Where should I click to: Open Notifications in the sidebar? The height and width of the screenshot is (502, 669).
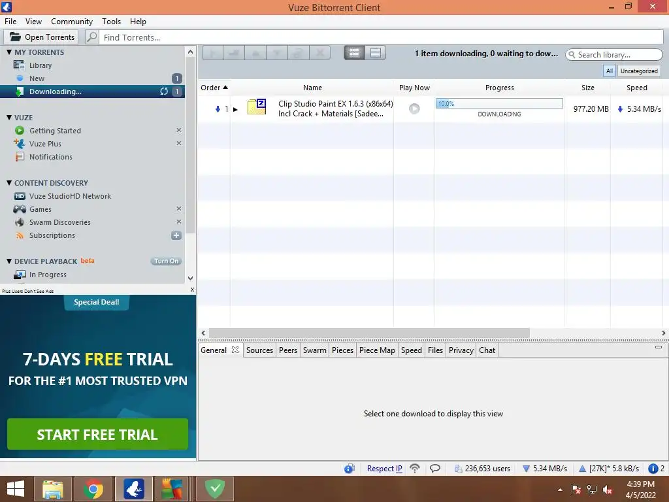pos(50,157)
